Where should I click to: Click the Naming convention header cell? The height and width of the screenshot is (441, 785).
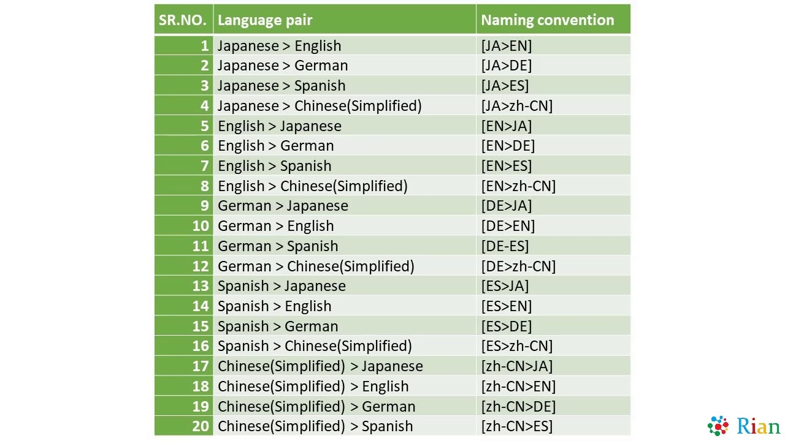coord(547,20)
